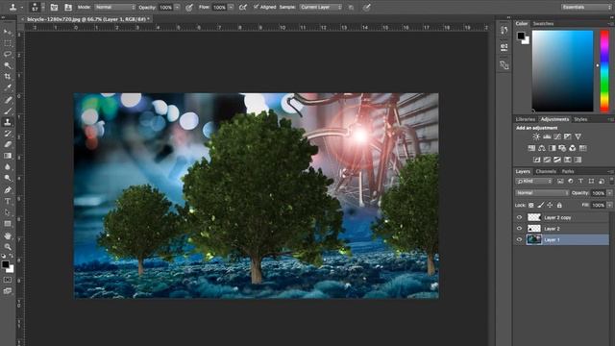
Task: Switch to the Libraries tab
Action: (526, 119)
